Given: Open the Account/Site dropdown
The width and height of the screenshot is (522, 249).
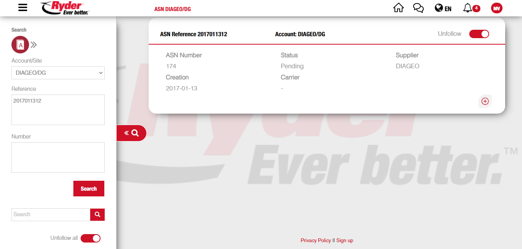Looking at the screenshot, I should [x=58, y=73].
